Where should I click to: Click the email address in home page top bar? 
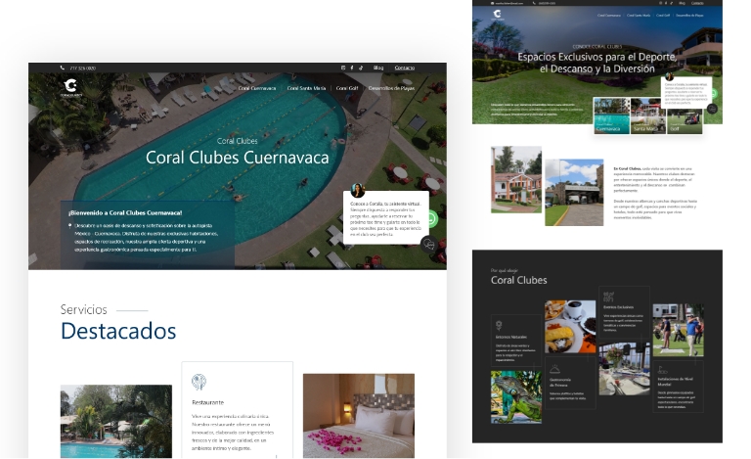(x=509, y=3)
